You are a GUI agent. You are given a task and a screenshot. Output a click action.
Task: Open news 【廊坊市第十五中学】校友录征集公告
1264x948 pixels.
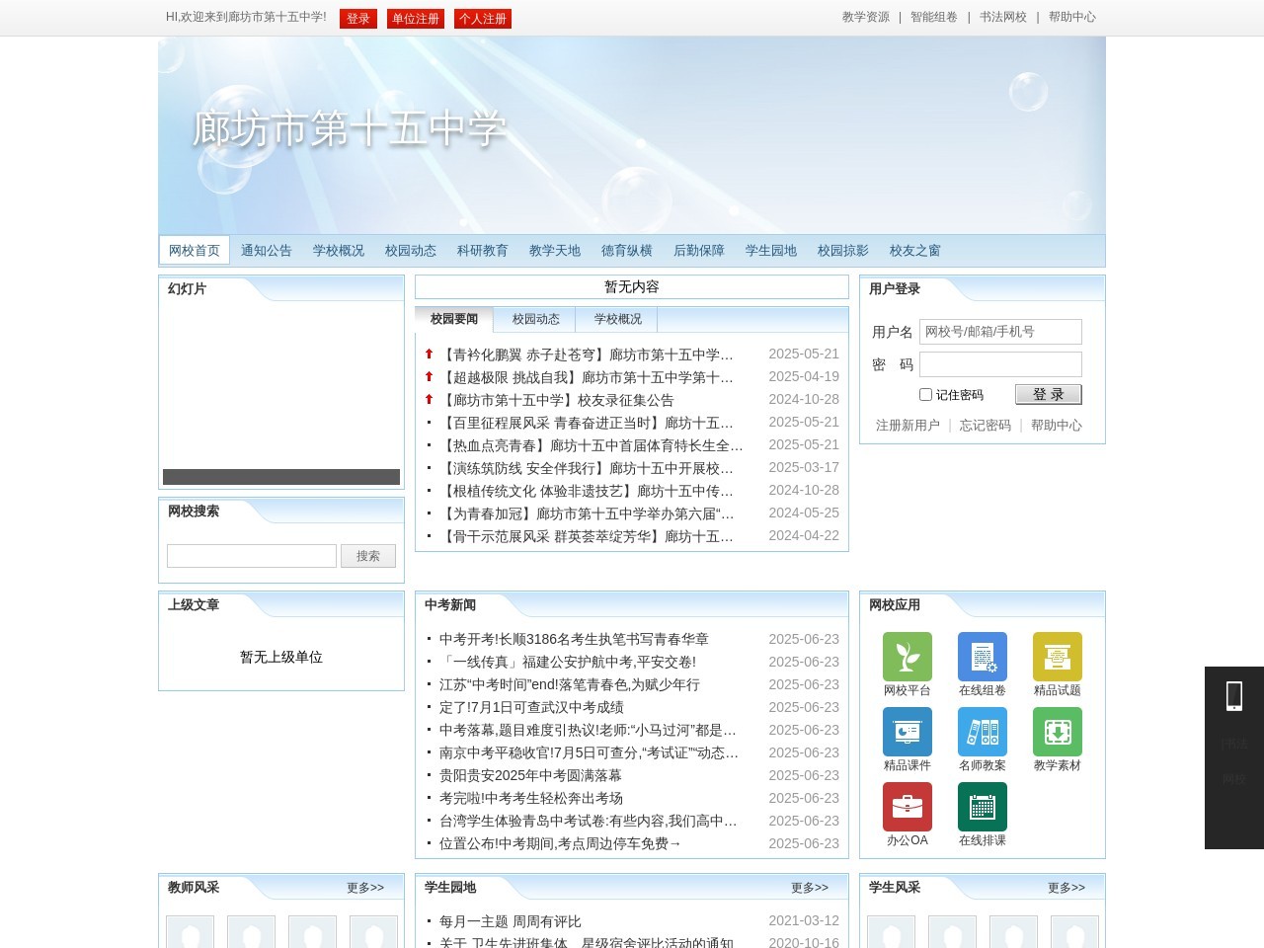pyautogui.click(x=557, y=400)
